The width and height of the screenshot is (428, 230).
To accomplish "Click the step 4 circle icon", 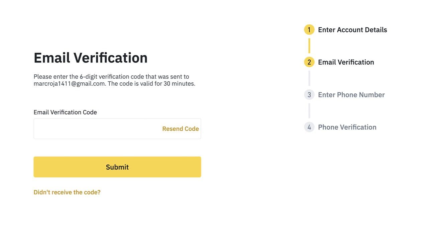I will click(309, 127).
